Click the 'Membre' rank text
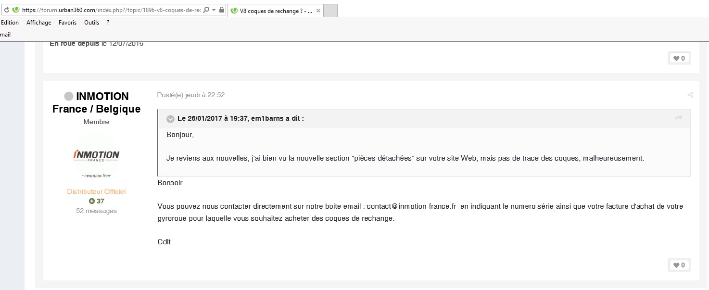The height and width of the screenshot is (290, 709). pos(96,122)
